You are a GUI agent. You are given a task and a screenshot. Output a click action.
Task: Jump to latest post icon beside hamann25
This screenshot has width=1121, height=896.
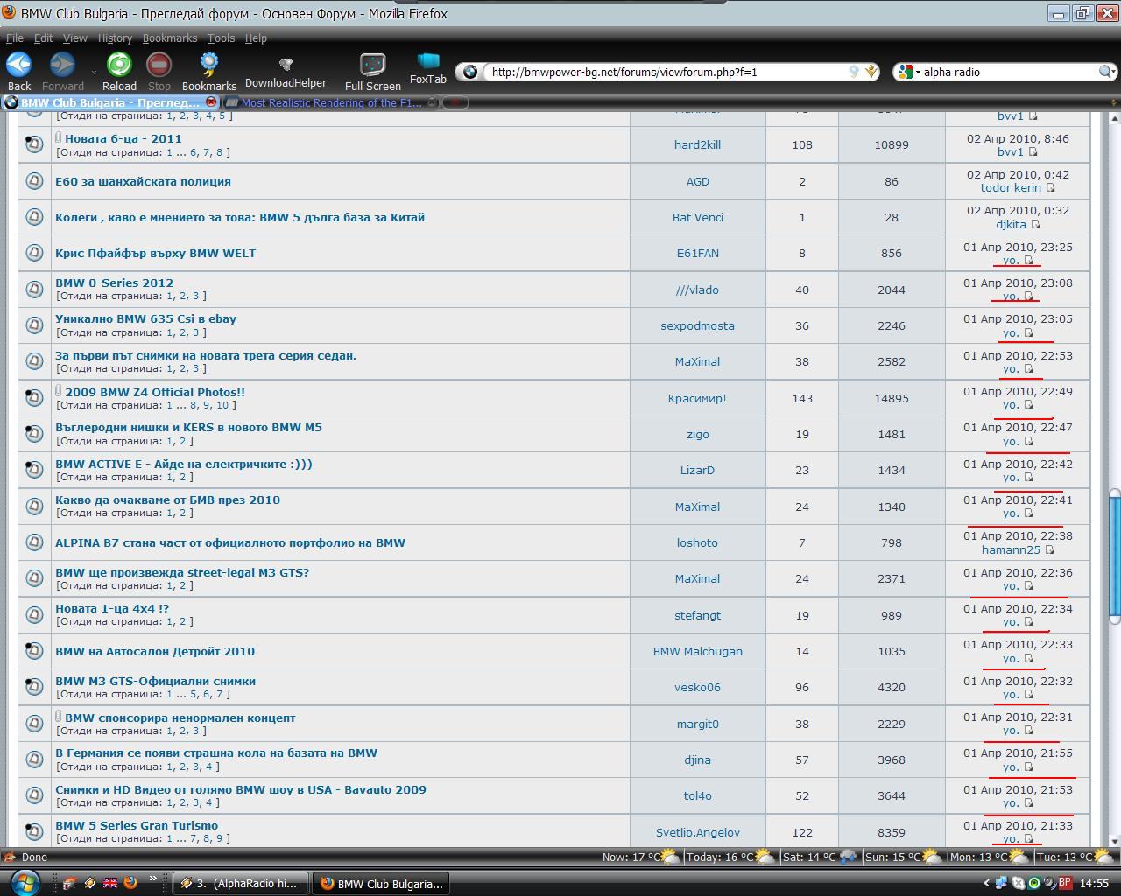click(1049, 550)
